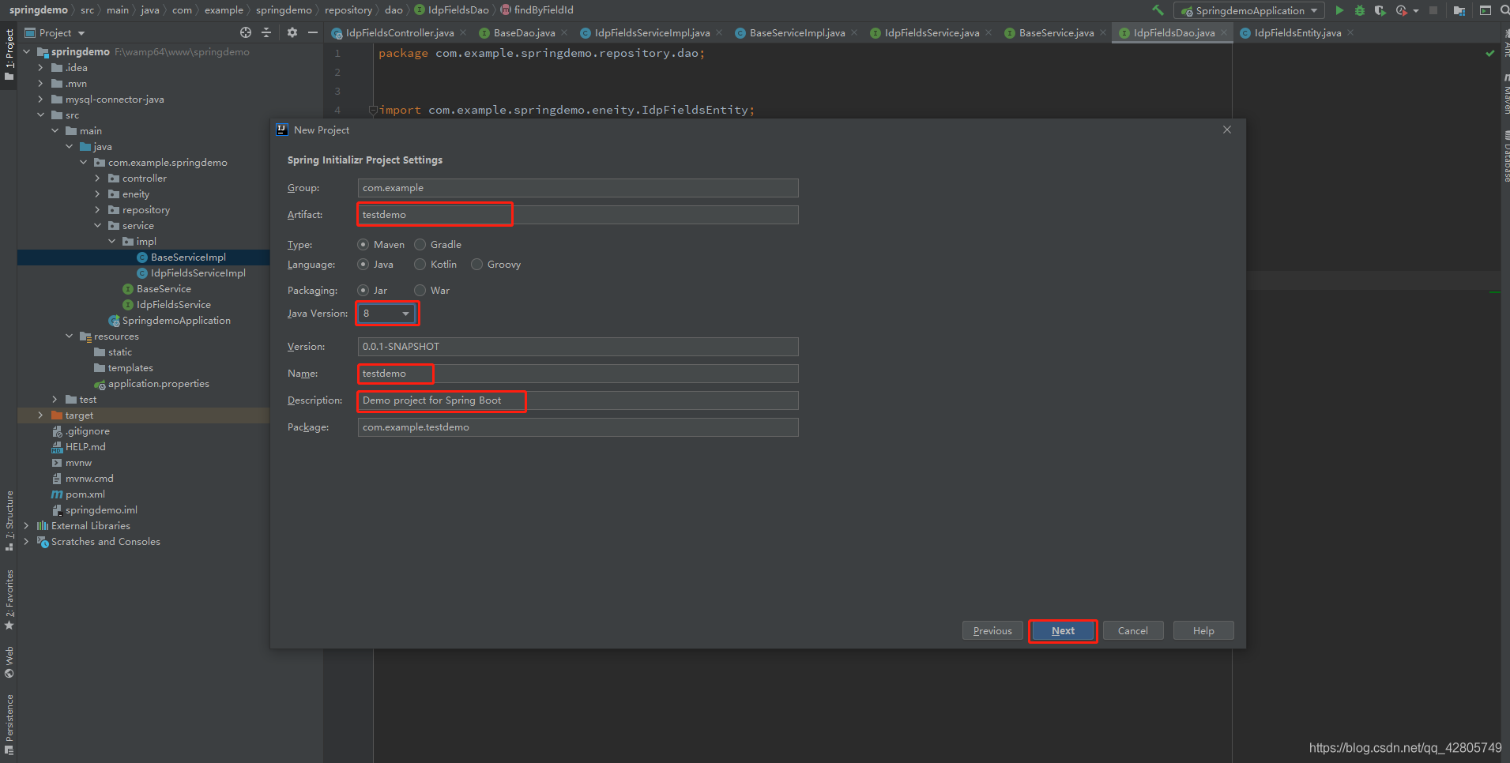1510x763 pixels.
Task: Close the New Project dialog with X
Action: point(1227,130)
